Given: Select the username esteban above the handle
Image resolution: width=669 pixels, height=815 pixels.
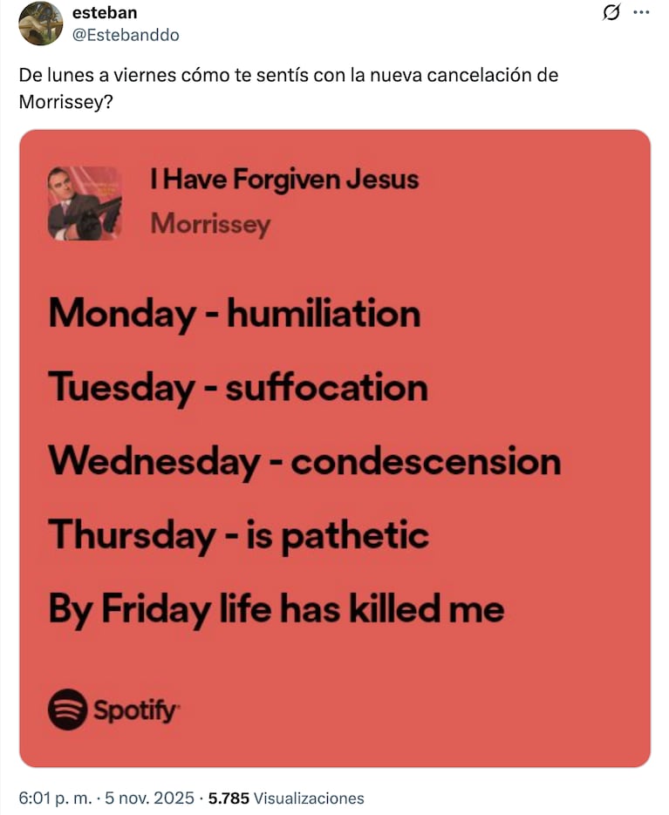Looking at the screenshot, I should [100, 12].
